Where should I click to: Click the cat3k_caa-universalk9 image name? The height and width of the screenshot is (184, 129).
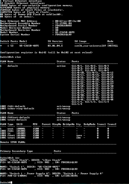coord(90,46)
